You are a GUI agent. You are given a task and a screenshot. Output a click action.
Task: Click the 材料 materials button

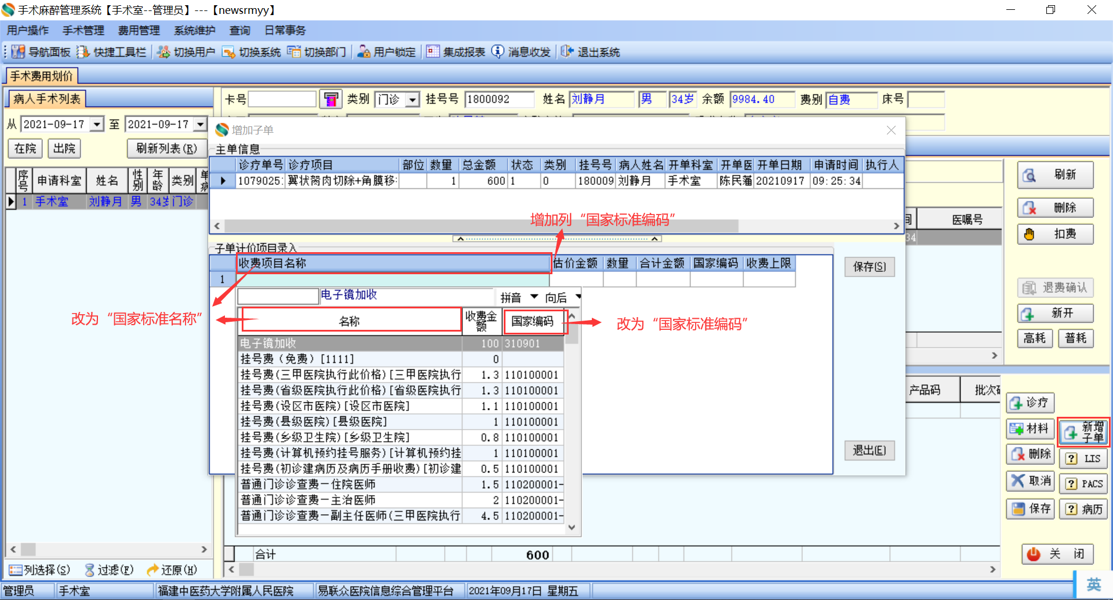click(x=1030, y=428)
